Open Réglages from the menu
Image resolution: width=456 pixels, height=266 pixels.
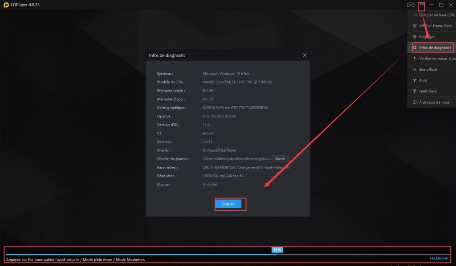coord(427,37)
